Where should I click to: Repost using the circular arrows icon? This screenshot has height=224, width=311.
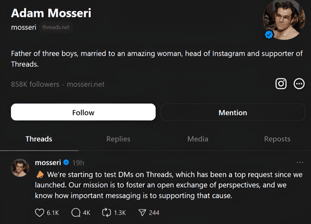pos(107,212)
